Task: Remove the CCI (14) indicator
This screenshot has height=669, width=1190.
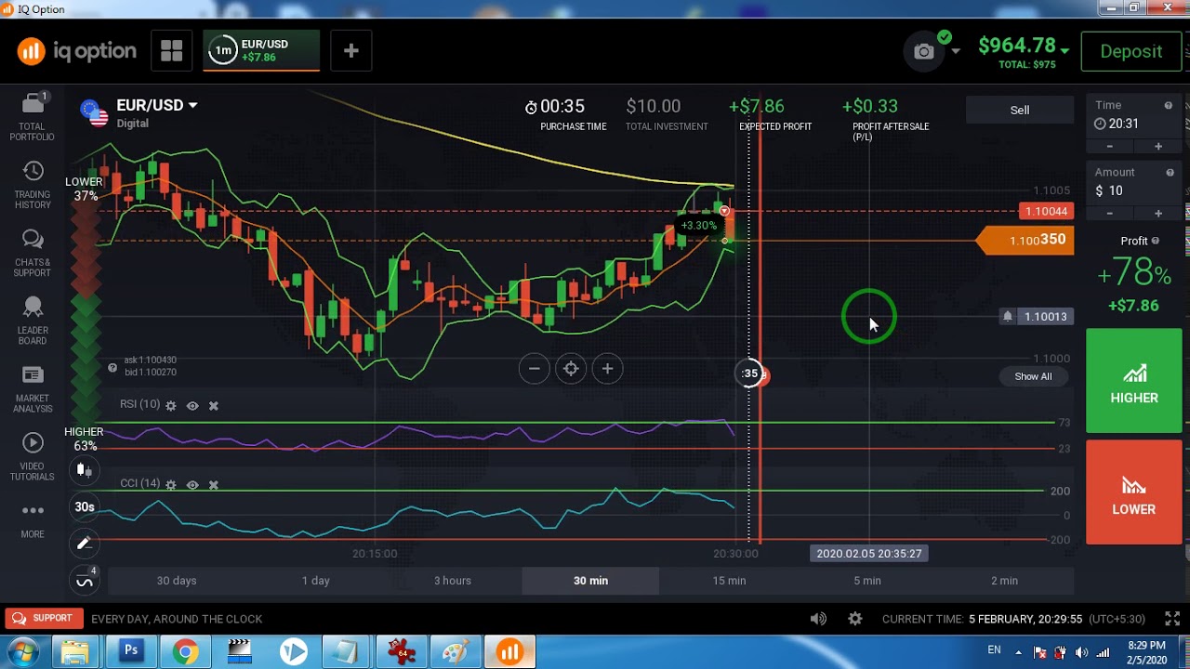Action: [213, 485]
